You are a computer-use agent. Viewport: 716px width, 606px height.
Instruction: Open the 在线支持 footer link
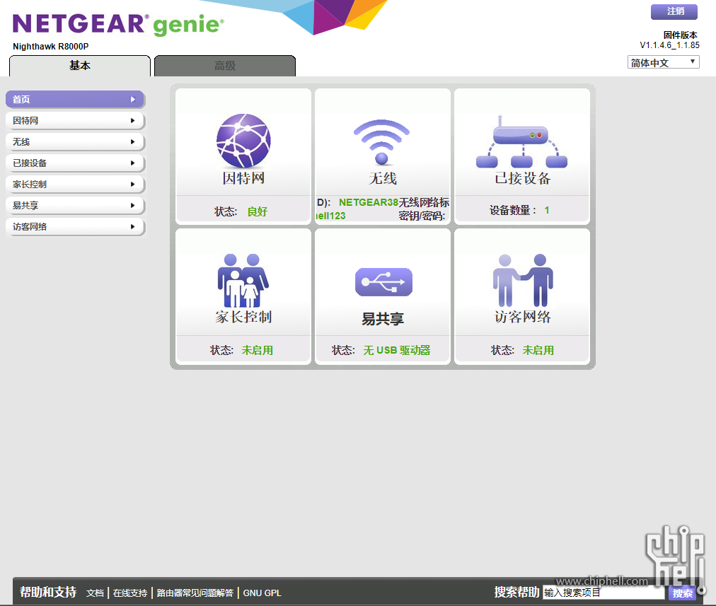pyautogui.click(x=130, y=593)
